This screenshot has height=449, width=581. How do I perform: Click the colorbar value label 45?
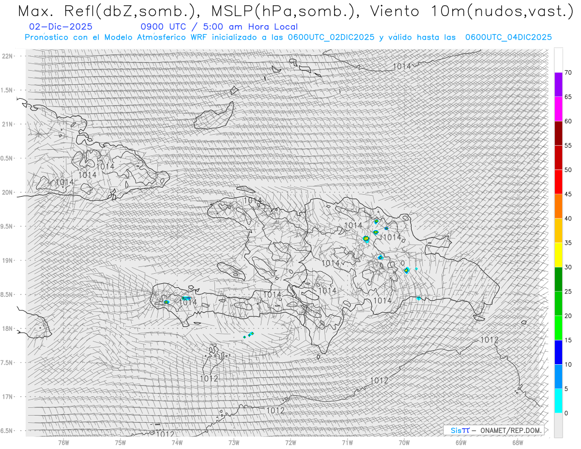(568, 194)
